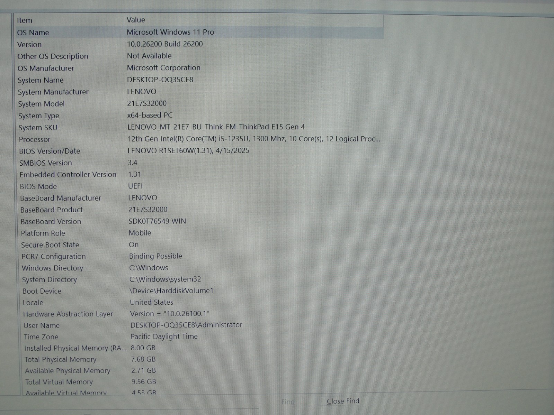Select value DESKTOP-OQ35CE8\Administrator

click(186, 325)
